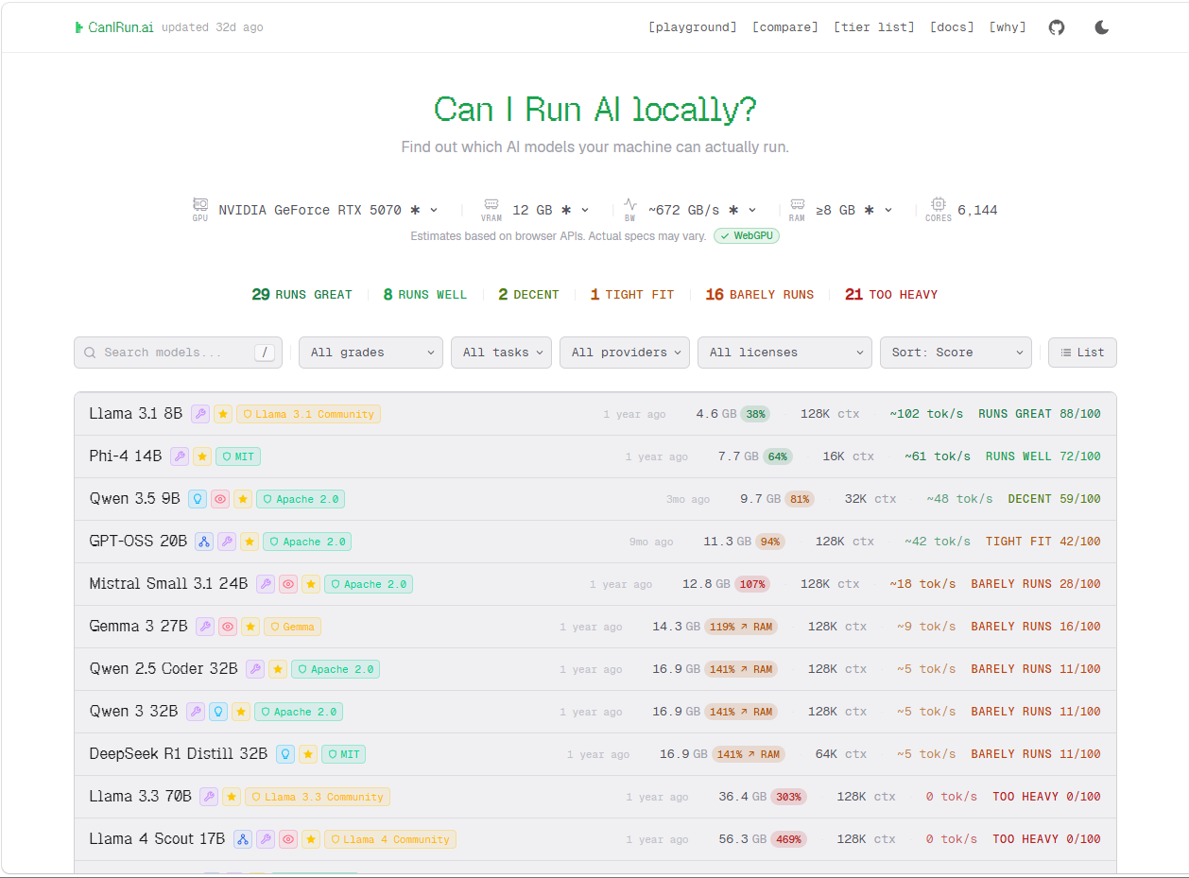This screenshot has height=878, width=1189.
Task: Filter by 21 TOO HEAVY
Action: [x=891, y=295]
